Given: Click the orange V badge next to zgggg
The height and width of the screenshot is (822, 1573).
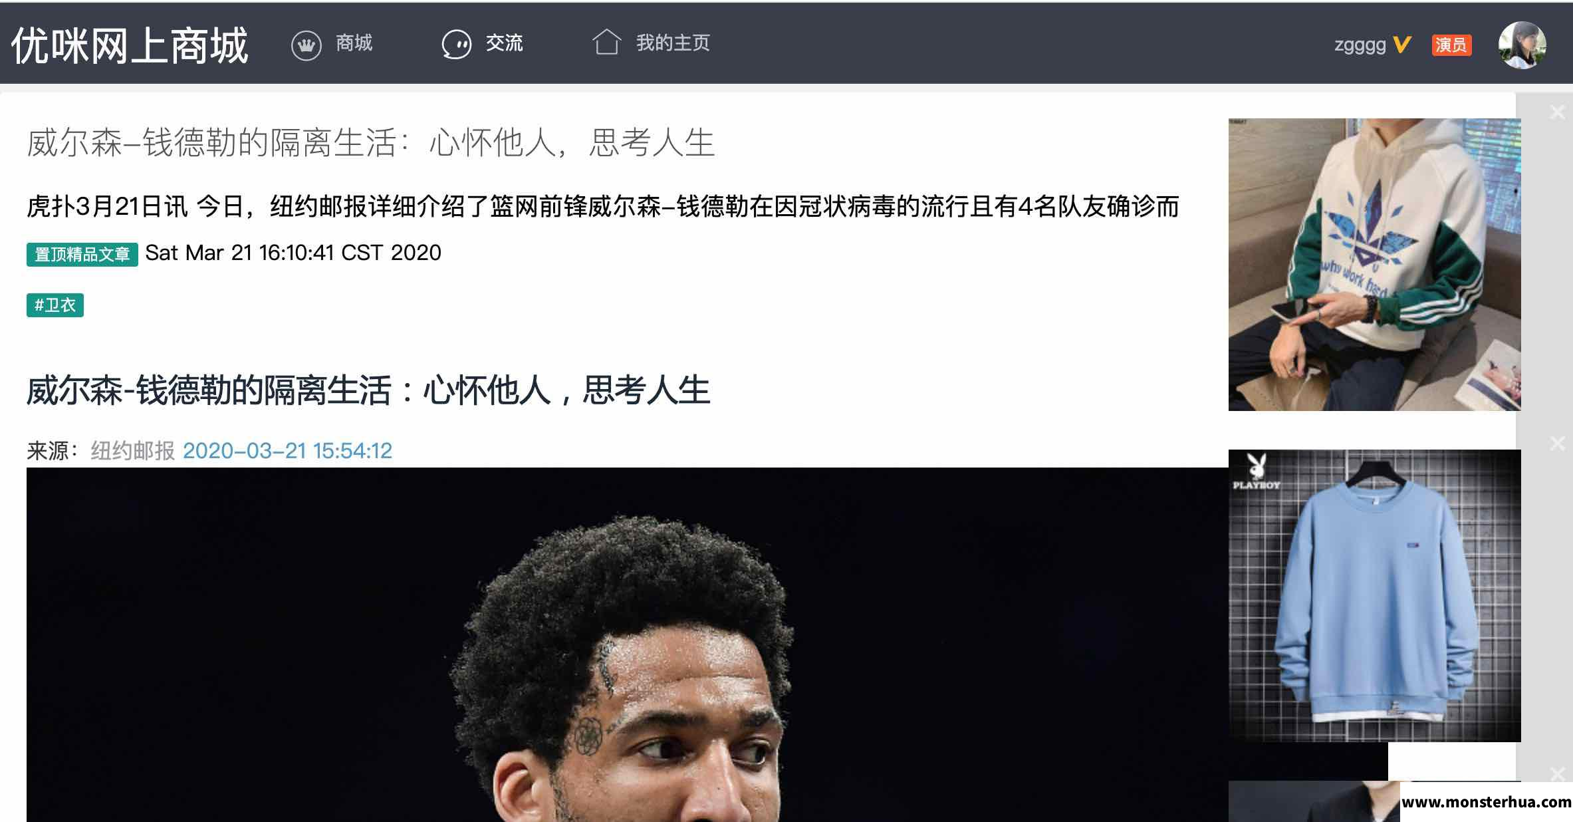Looking at the screenshot, I should [1401, 45].
